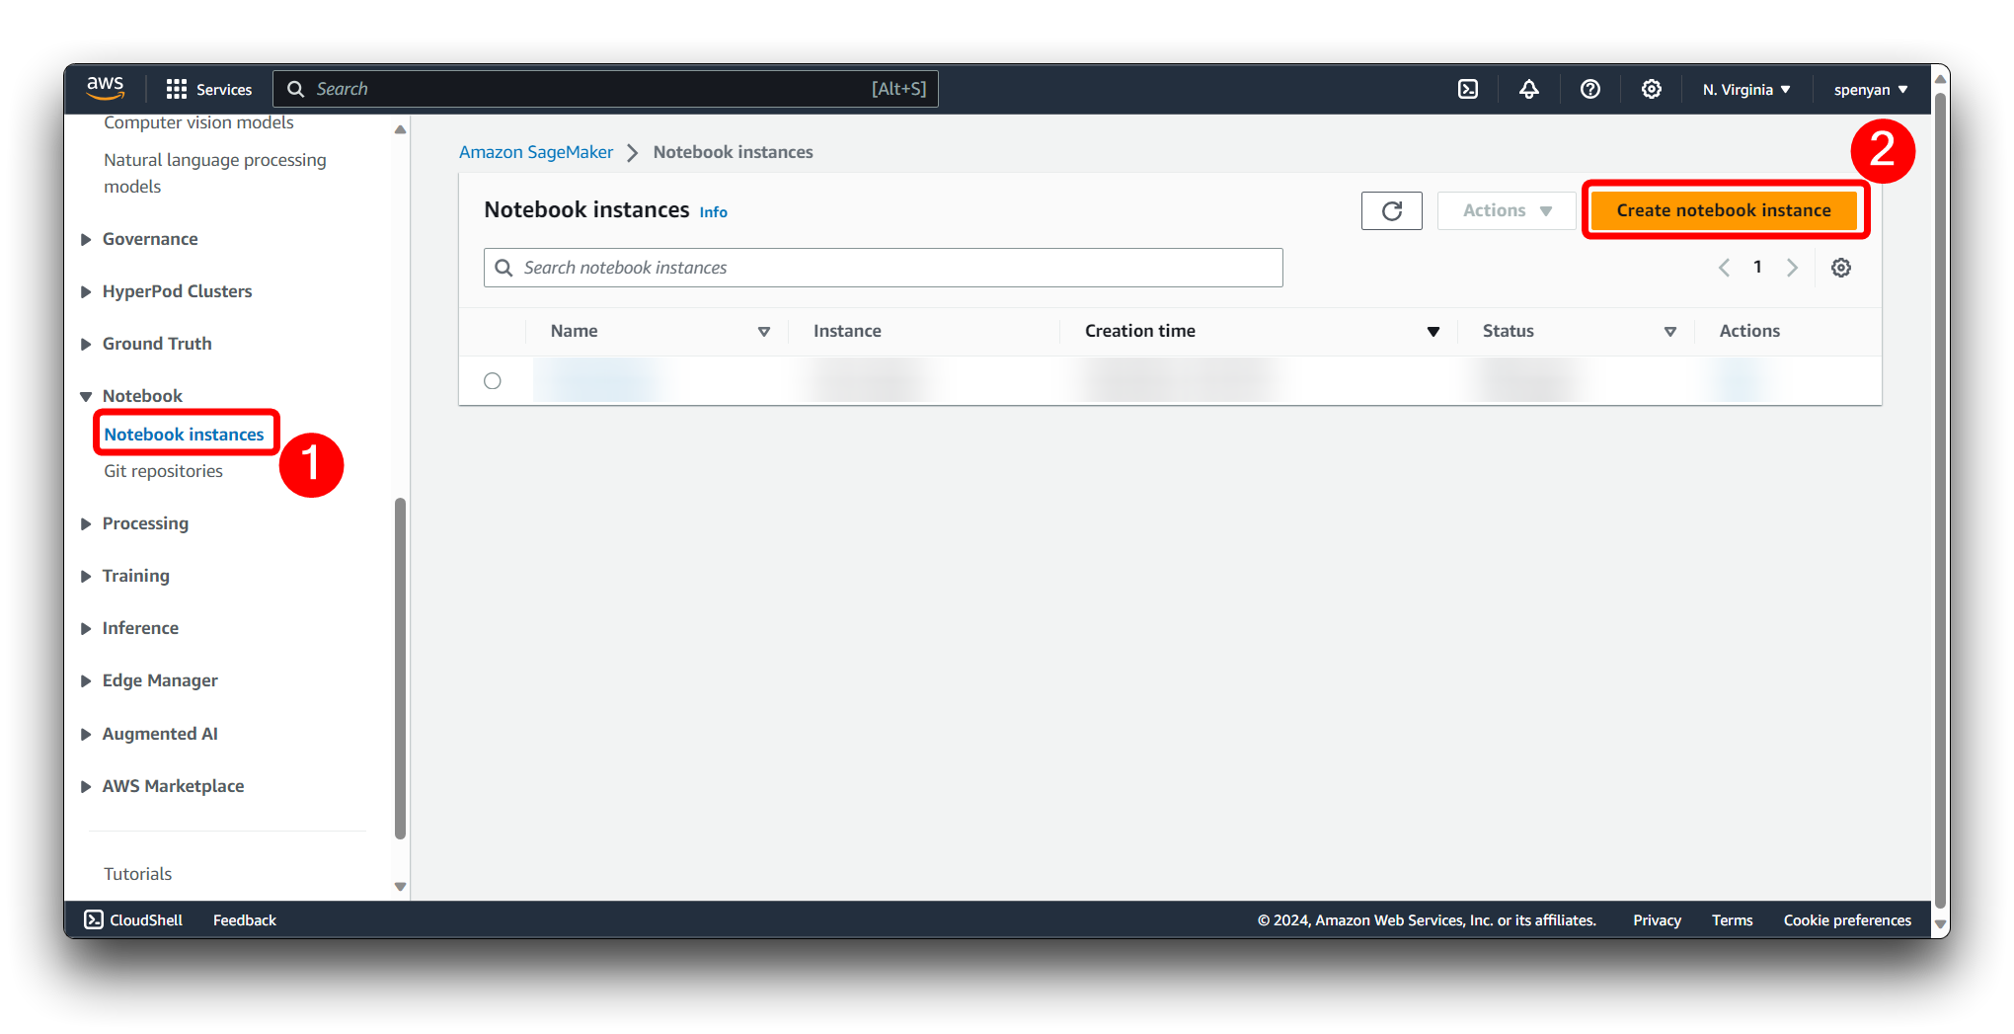Click the Instance column header
This screenshot has height=1034, width=2014.
[x=847, y=332]
